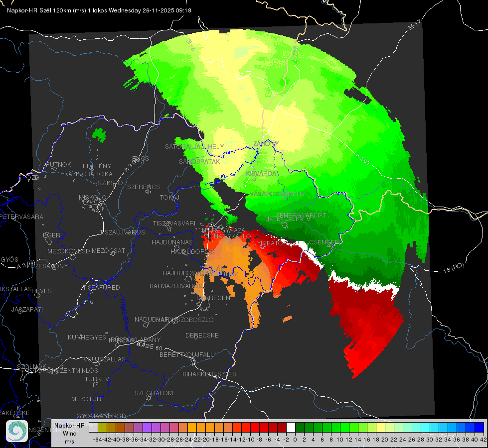Click the A-265 road label
488x448 pixels.
coord(362,159)
